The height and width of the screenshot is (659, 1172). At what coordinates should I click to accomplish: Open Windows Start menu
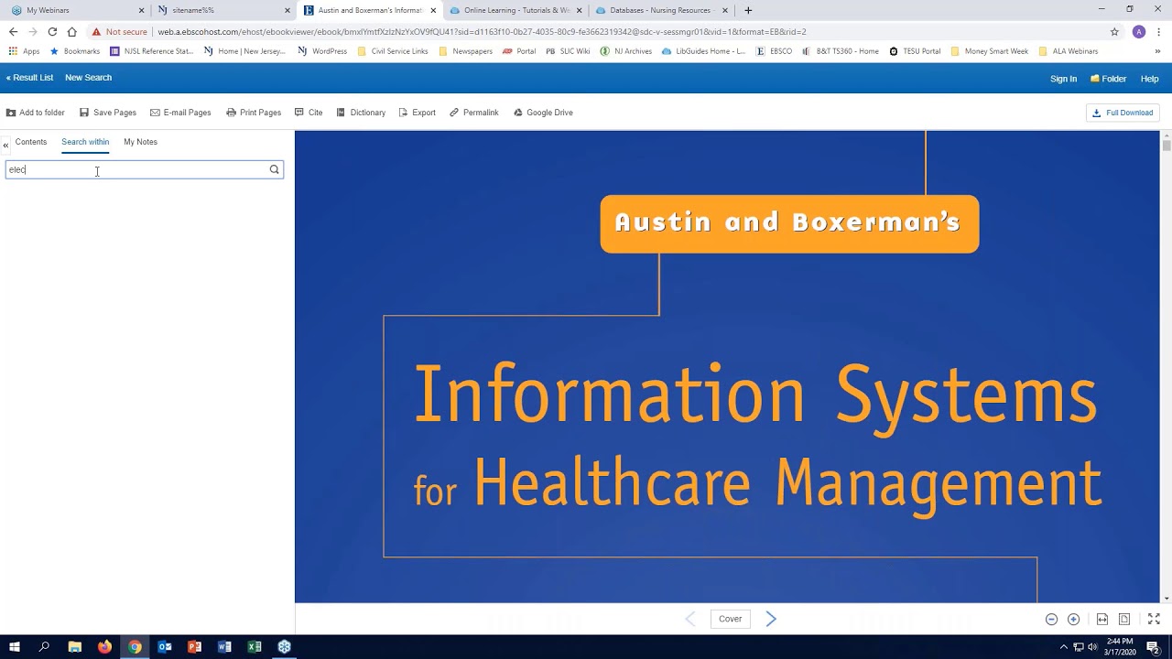pos(15,647)
